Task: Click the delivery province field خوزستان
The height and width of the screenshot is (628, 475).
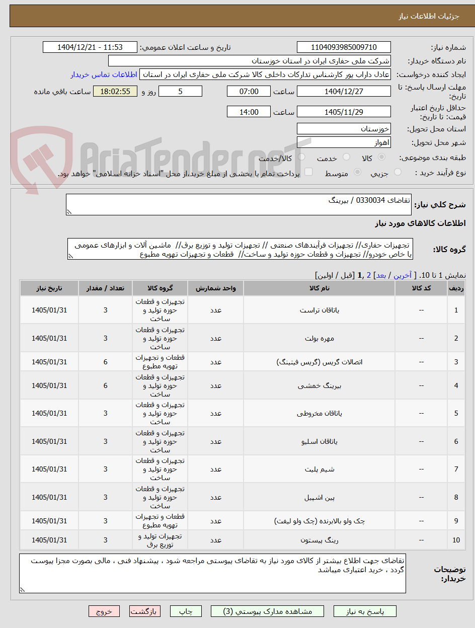Action: click(x=344, y=128)
